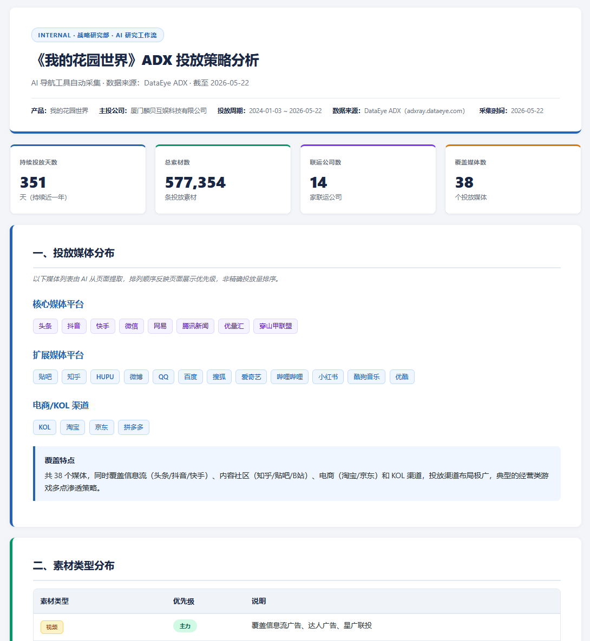590x641 pixels.
Task: Click the 一、投放媒体分布 section heading
Action: pyautogui.click(x=74, y=253)
